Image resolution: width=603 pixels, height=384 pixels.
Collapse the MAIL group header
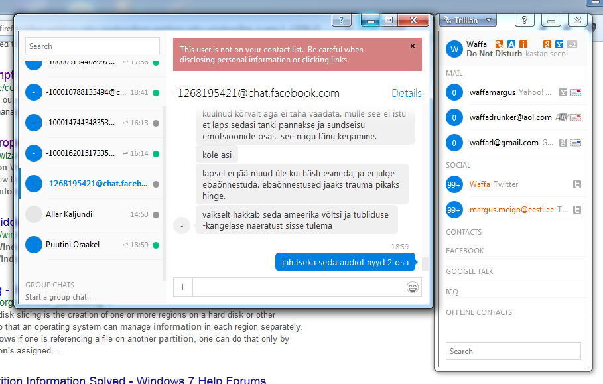click(x=454, y=73)
